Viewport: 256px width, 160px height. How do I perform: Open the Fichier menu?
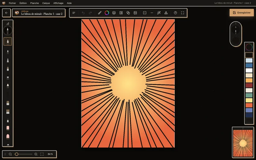(12, 3)
